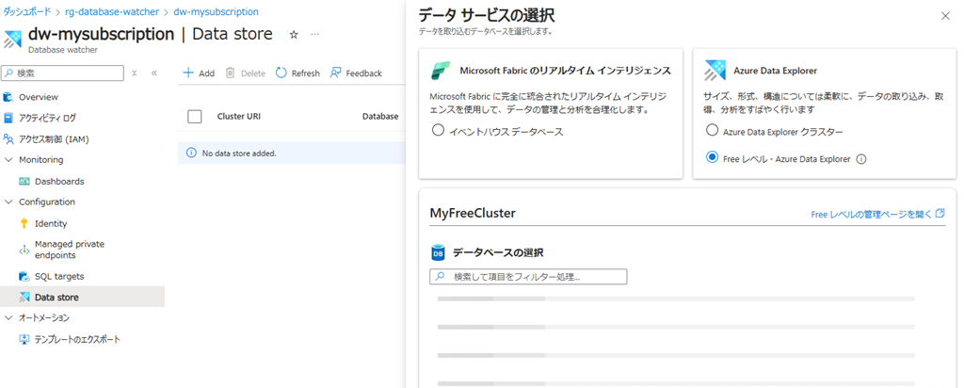Close the データ サービスの選択 panel
The width and height of the screenshot is (964, 388).
[945, 16]
